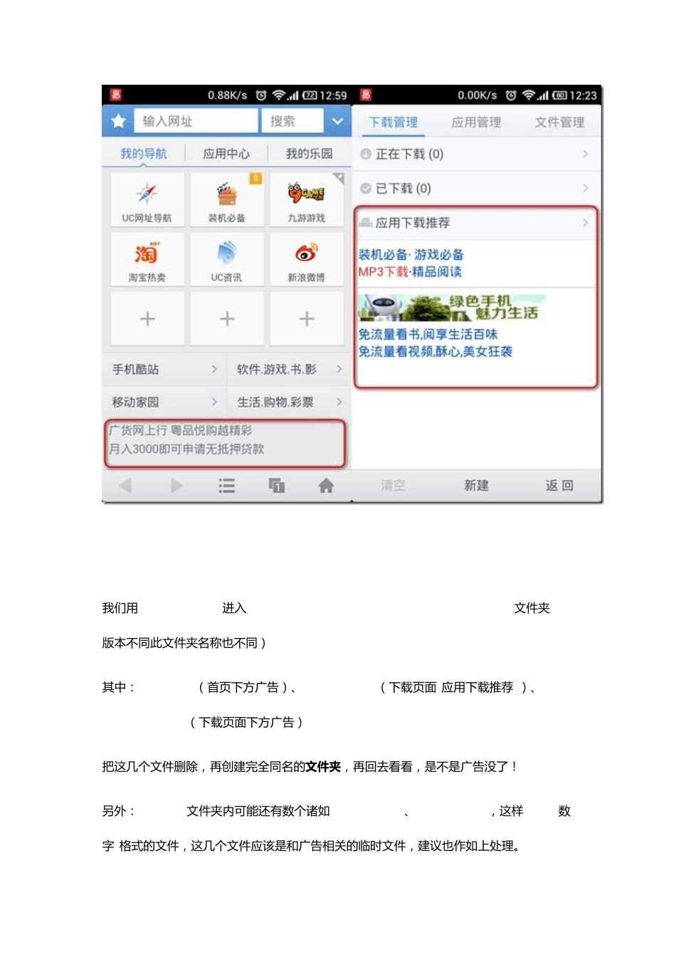The height and width of the screenshot is (957, 676).
Task: Open the 装机必备 shortcut
Action: point(227,200)
